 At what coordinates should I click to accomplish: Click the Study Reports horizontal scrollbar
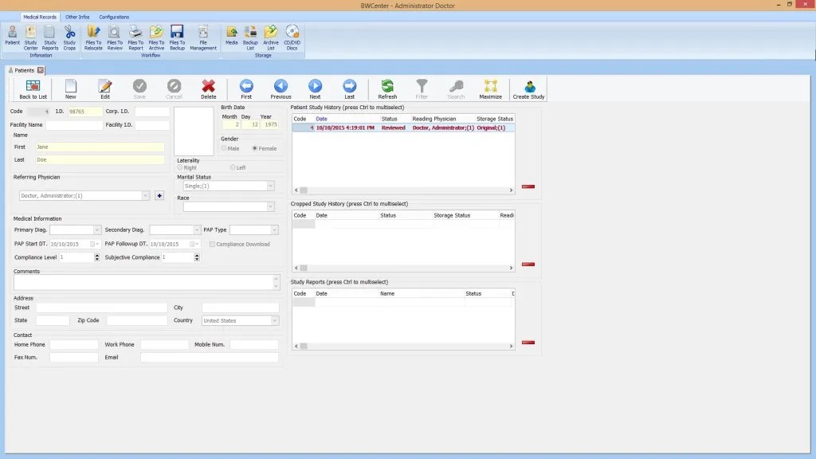(403, 346)
